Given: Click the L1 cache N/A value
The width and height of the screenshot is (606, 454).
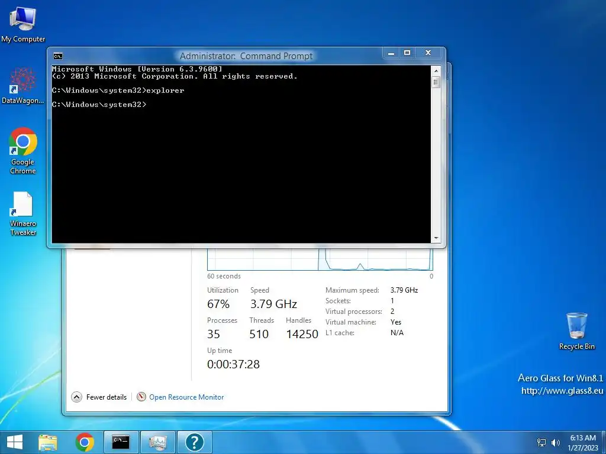Looking at the screenshot, I should 397,333.
